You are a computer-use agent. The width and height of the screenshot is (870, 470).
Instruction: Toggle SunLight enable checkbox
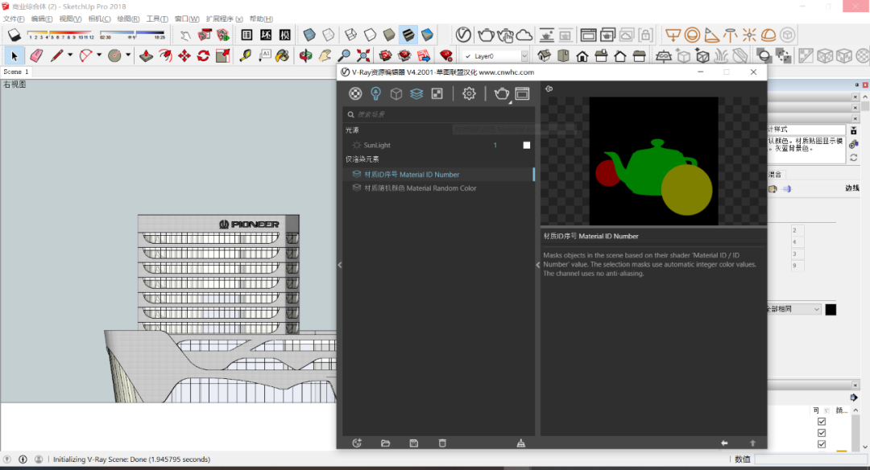pos(527,145)
